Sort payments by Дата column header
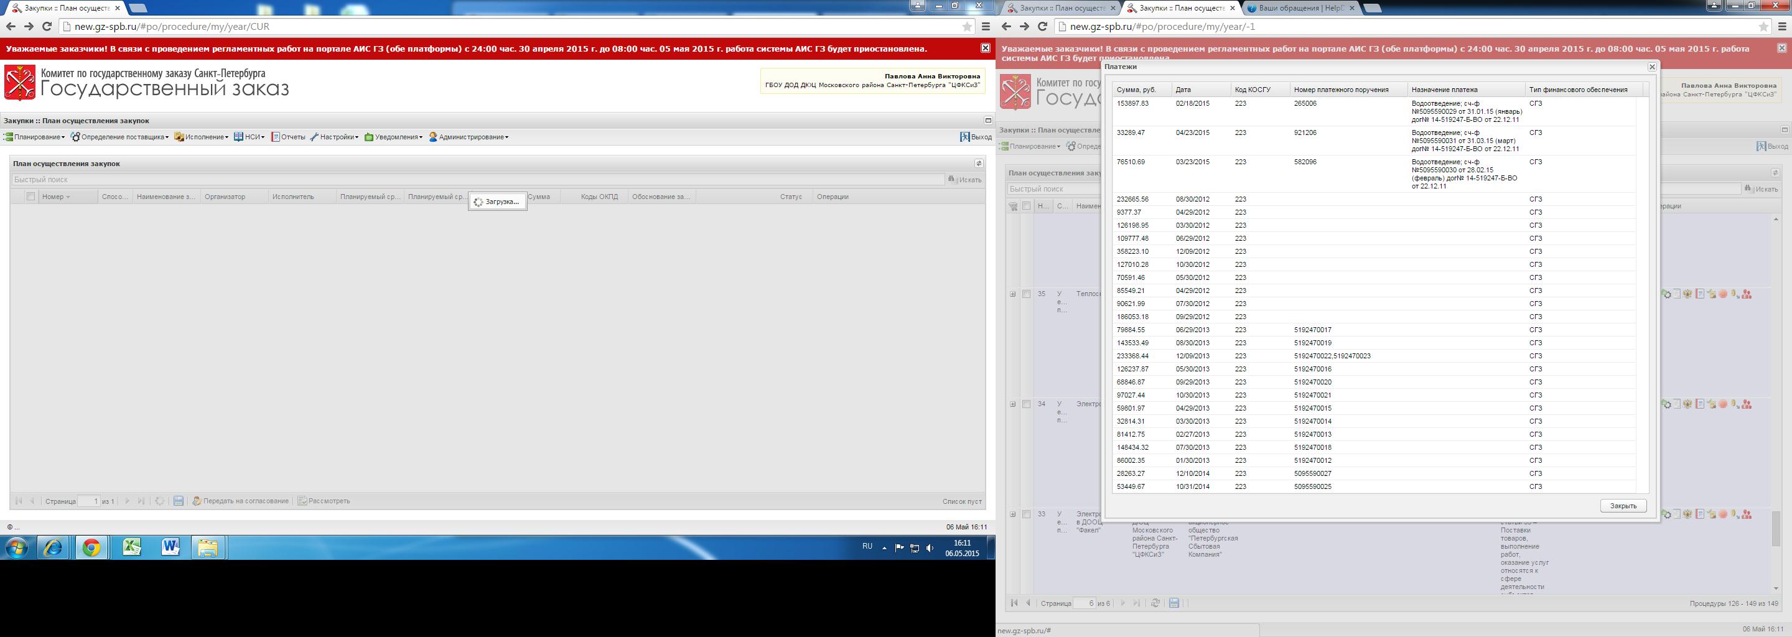 tap(1201, 90)
